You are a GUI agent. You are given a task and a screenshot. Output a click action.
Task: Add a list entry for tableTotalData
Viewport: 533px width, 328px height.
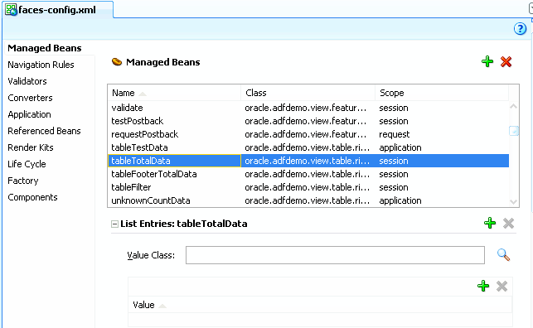point(490,223)
